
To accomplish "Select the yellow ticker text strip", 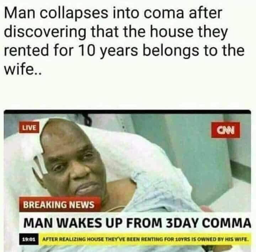I will pyautogui.click(x=145, y=240).
